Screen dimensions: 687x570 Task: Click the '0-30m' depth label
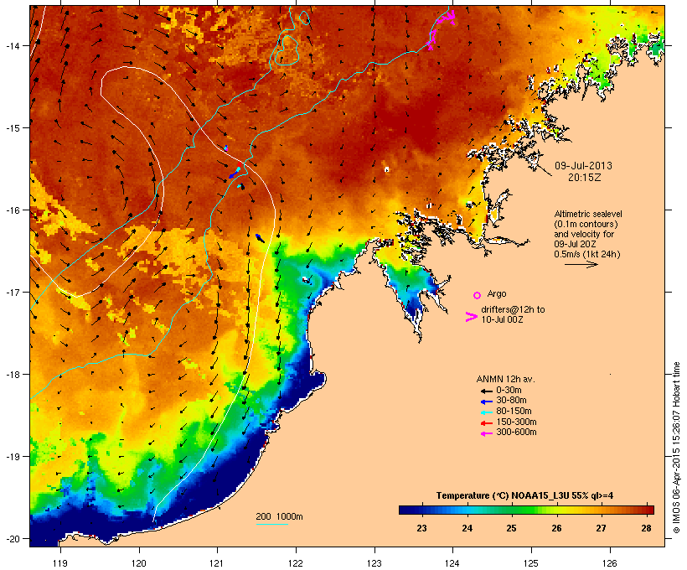[509, 391]
